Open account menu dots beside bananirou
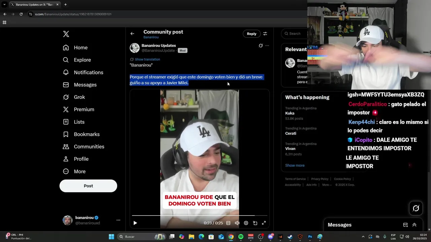431x242 pixels. click(118, 220)
